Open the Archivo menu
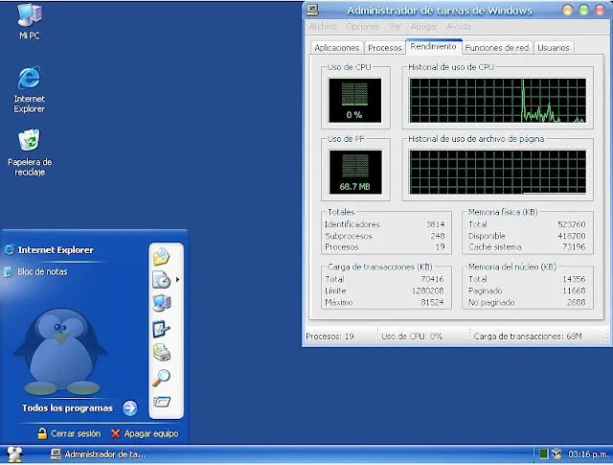The width and height of the screenshot is (613, 465). (323, 27)
